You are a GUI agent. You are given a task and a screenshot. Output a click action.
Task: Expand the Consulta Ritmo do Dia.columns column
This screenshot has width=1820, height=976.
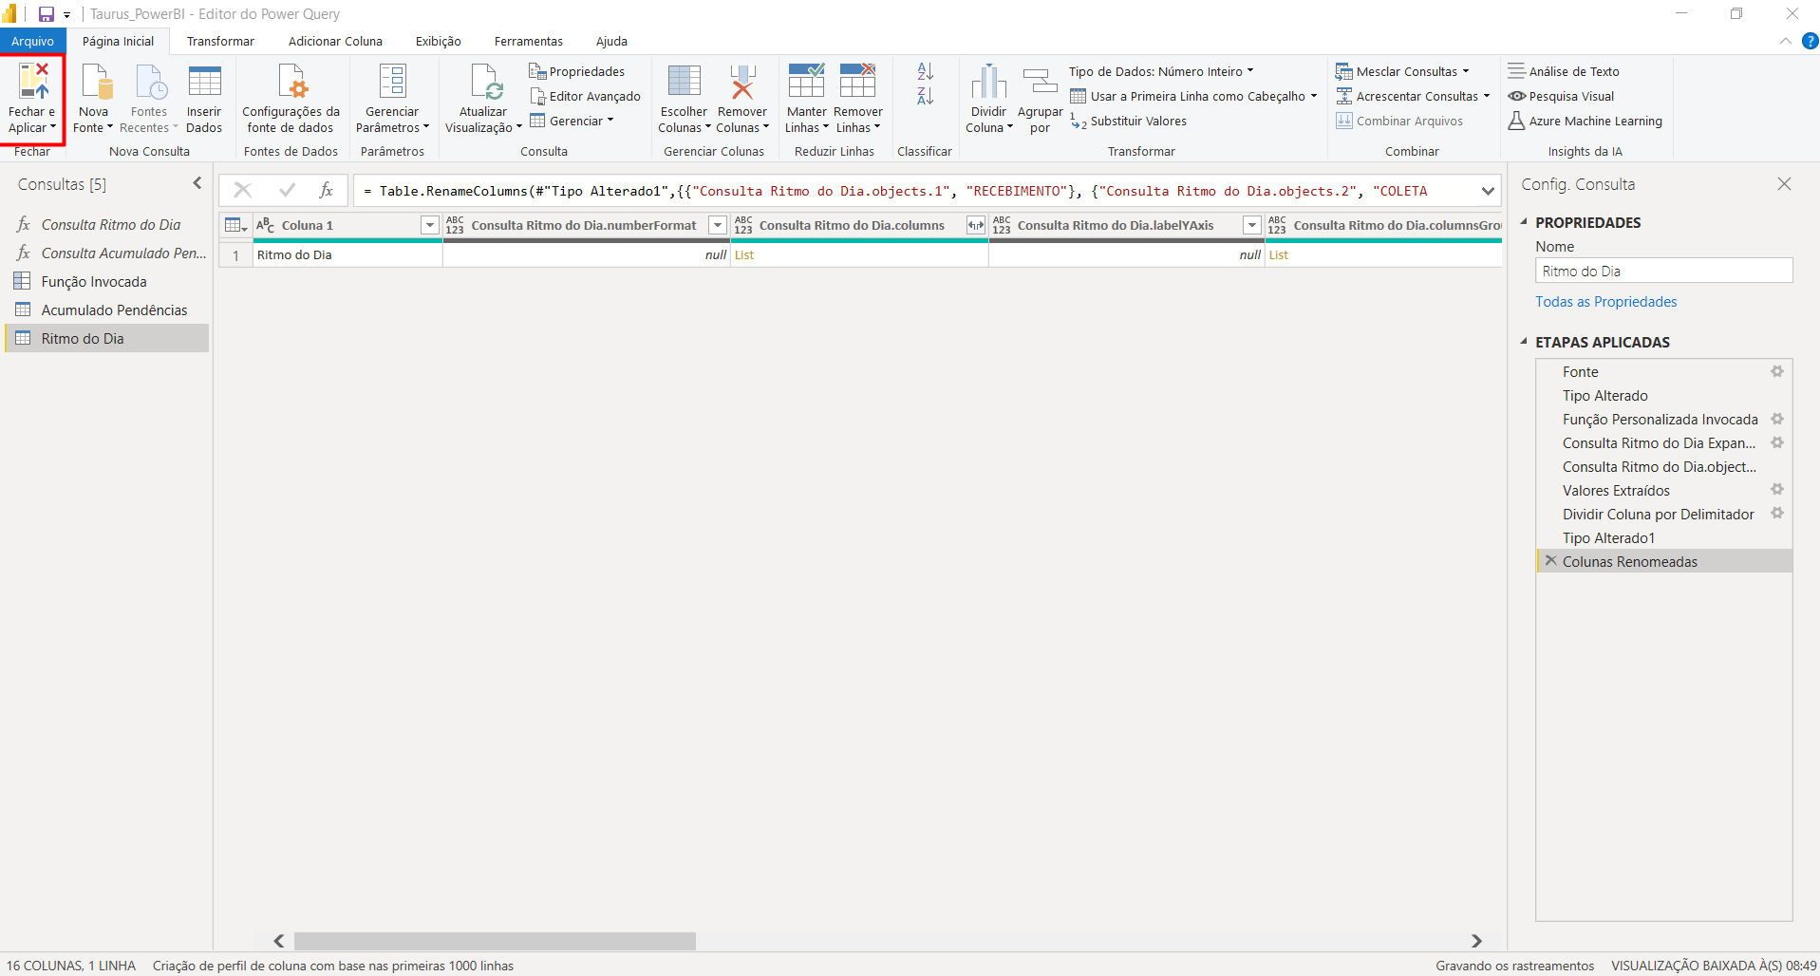tap(975, 225)
